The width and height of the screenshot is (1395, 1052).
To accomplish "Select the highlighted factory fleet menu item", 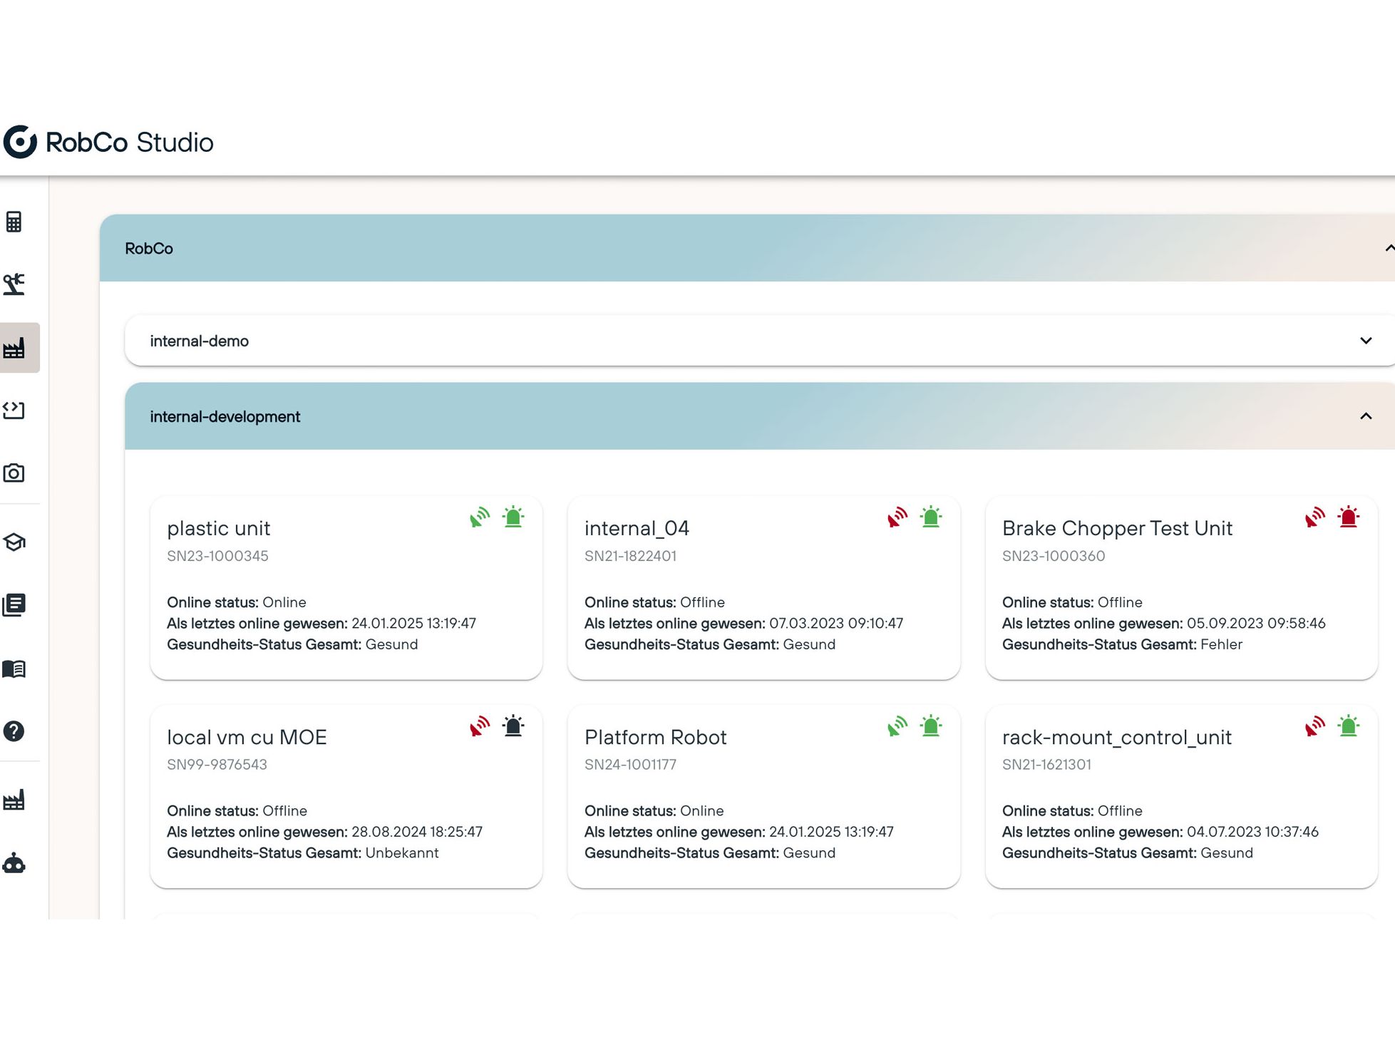I will 20,348.
